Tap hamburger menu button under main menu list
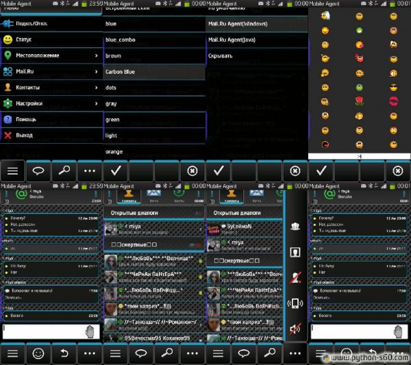This screenshot has width=411, height=365. point(12,171)
